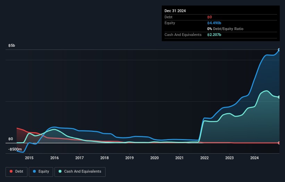Click the 0% Debt/Equity Ratio text
This screenshot has height=182, width=285.
coord(225,29)
